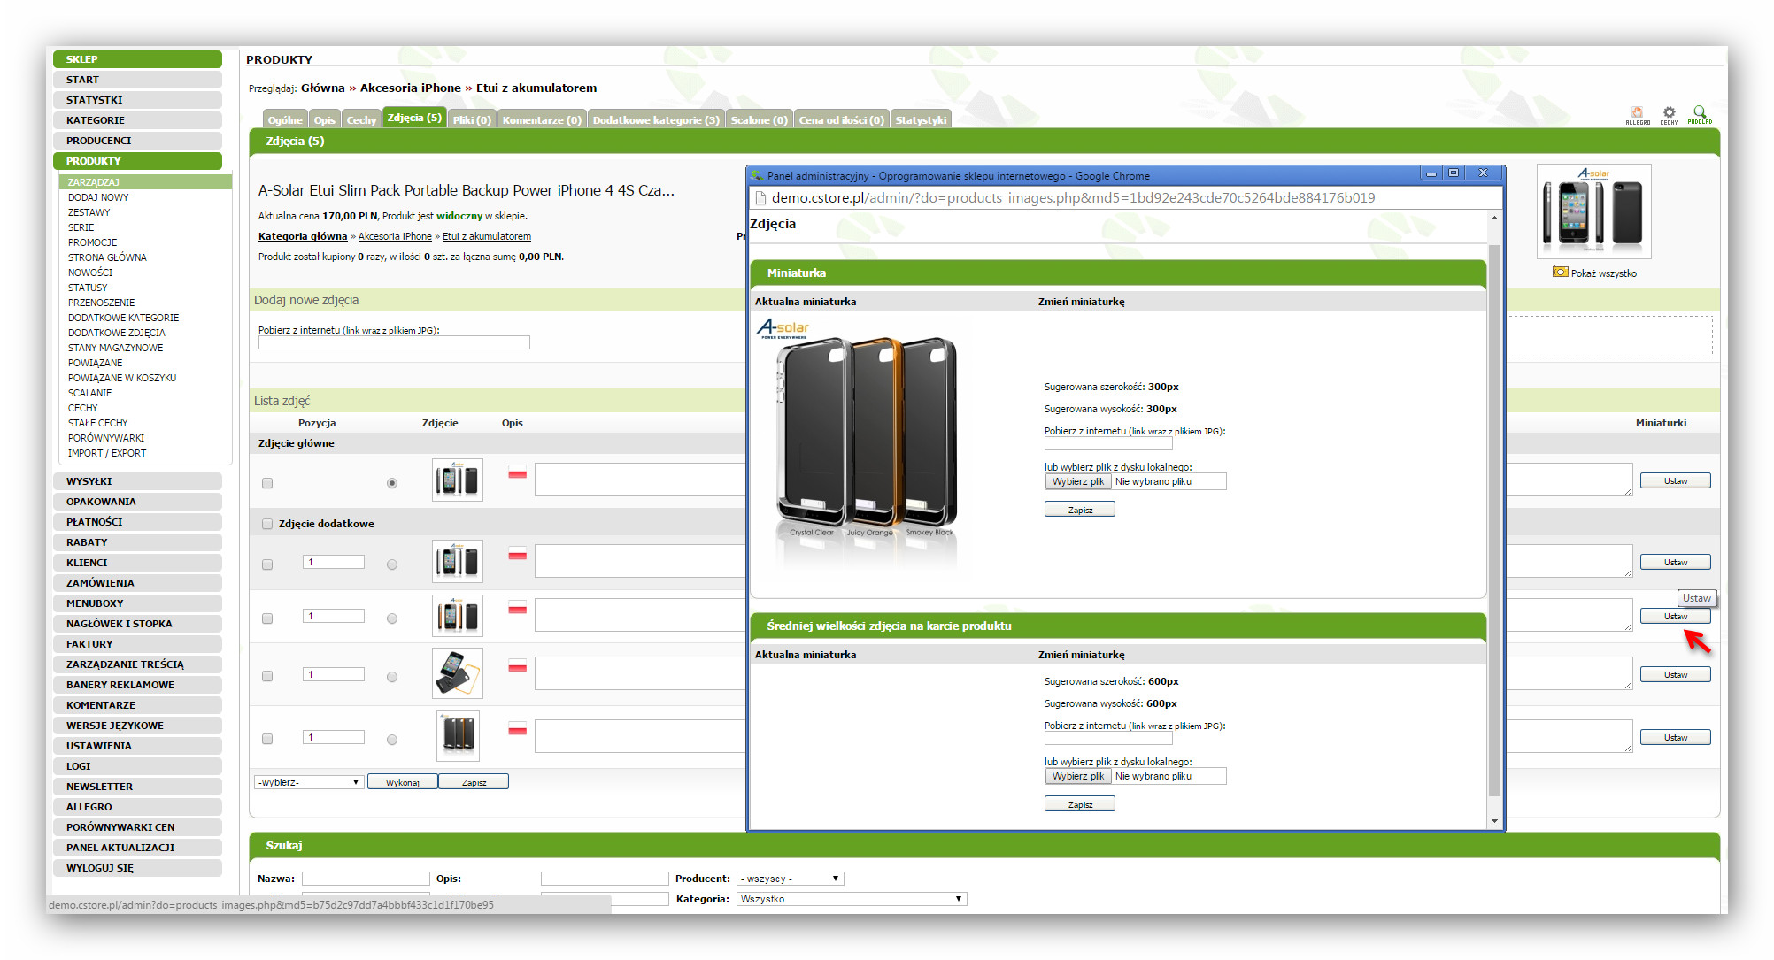Maximize the Panel administracyjny popup window
The height and width of the screenshot is (960, 1774).
tap(1454, 173)
